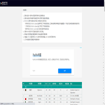
Task: Click the 中文简称 column header
Action: point(31,84)
